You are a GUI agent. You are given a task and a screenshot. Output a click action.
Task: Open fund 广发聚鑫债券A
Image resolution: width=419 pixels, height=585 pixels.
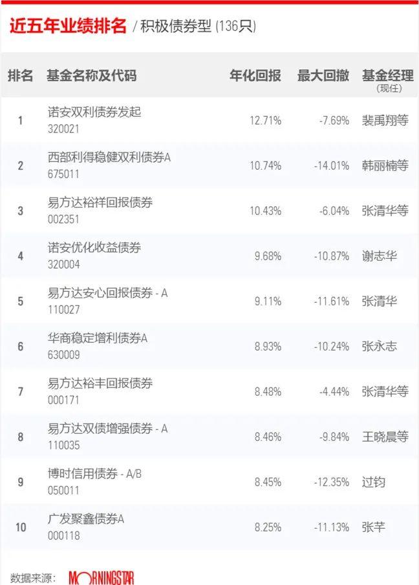pos(86,518)
